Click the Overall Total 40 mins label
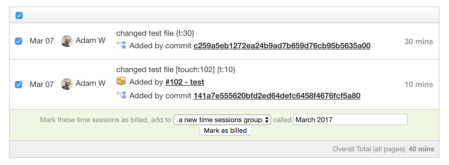The width and height of the screenshot is (449, 165). (384, 149)
